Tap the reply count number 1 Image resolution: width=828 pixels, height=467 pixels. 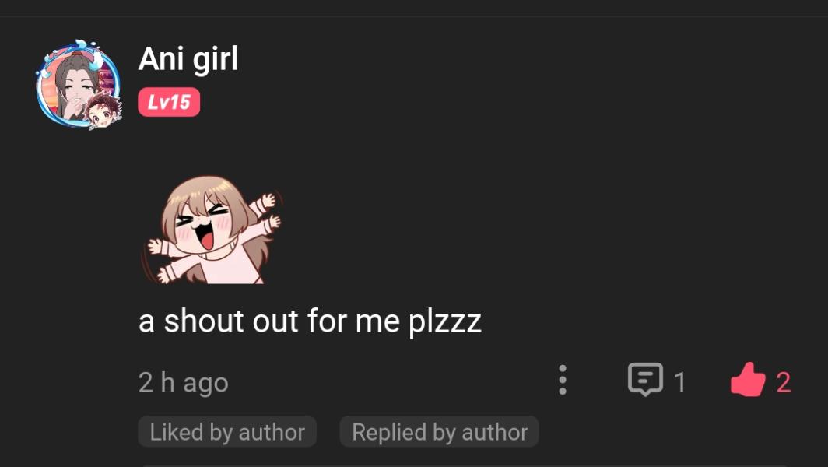pos(679,382)
